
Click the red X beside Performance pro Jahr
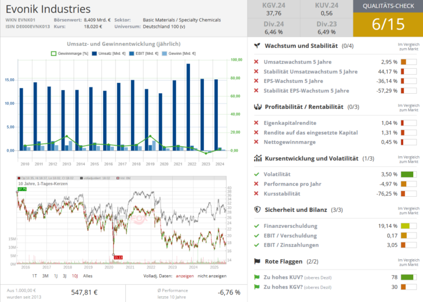(256, 184)
